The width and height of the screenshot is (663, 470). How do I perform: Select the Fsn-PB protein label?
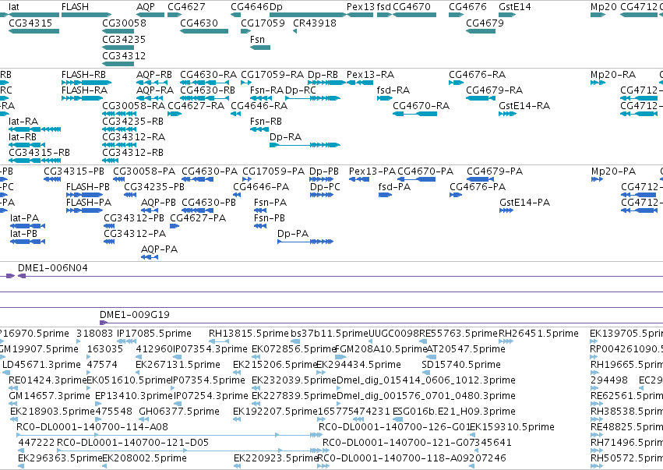pyautogui.click(x=269, y=218)
